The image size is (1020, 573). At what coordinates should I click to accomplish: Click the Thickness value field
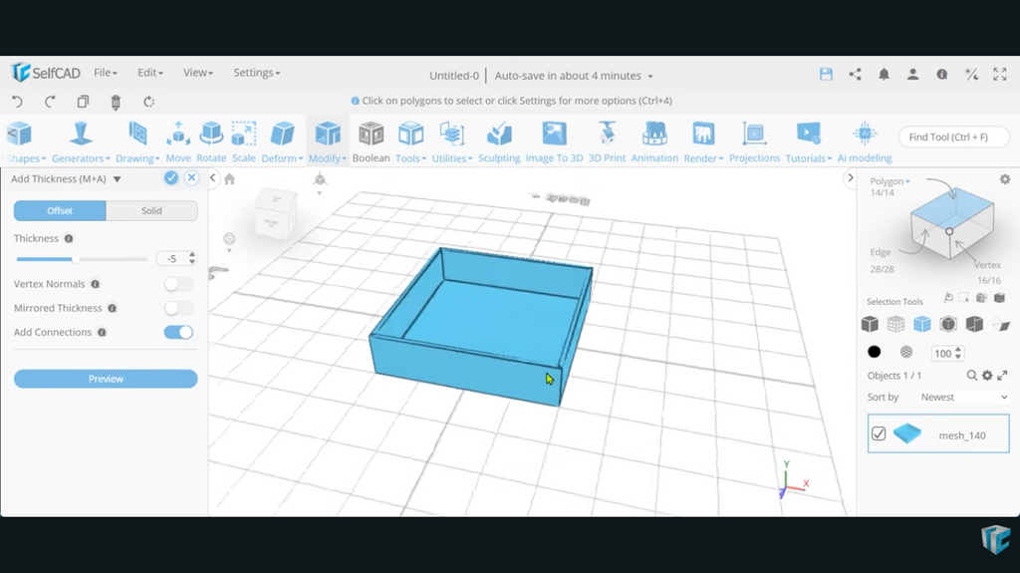(172, 258)
